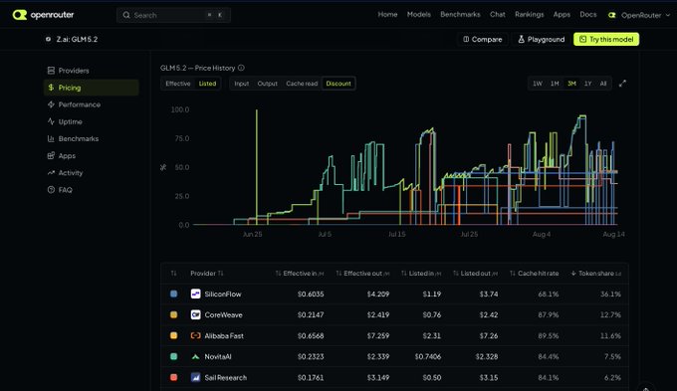The height and width of the screenshot is (391, 677).
Task: Sort table by Token share column
Action: pyautogui.click(x=595, y=274)
